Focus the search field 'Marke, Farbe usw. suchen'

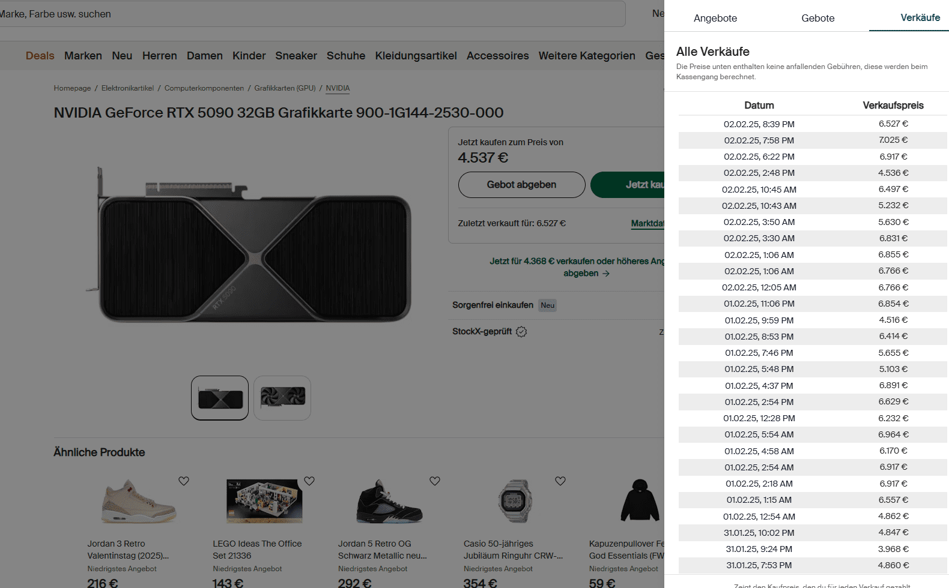click(x=312, y=14)
